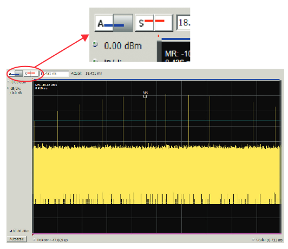The image size is (288, 249).
Task: Click the MR marker square on the trace
Action: click(145, 96)
